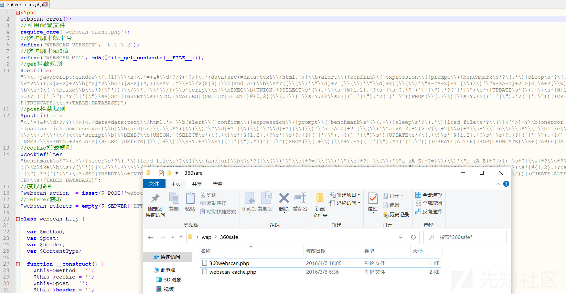This screenshot has height=294, width=566.
Task: Click the Paste (粘贴) ribbon icon
Action: [190, 198]
